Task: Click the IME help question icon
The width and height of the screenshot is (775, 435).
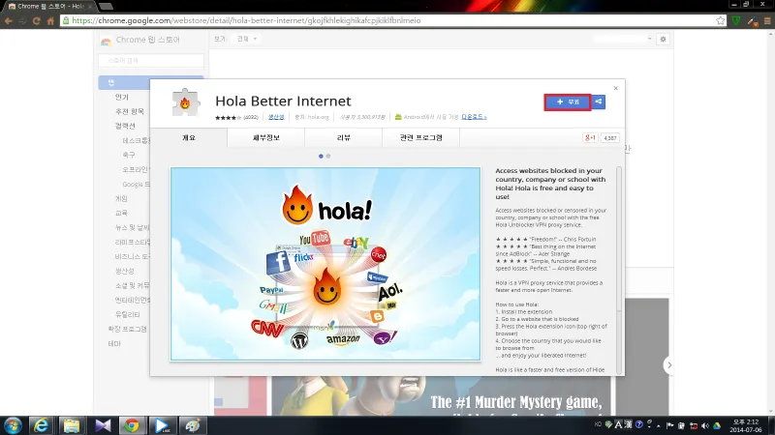Action: coord(639,424)
